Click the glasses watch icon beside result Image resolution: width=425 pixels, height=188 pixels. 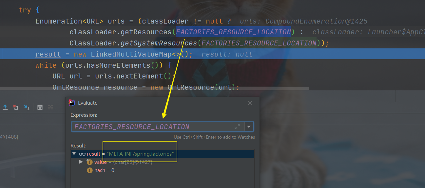[82, 154]
